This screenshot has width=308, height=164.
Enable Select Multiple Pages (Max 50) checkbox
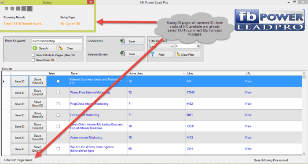33,55
